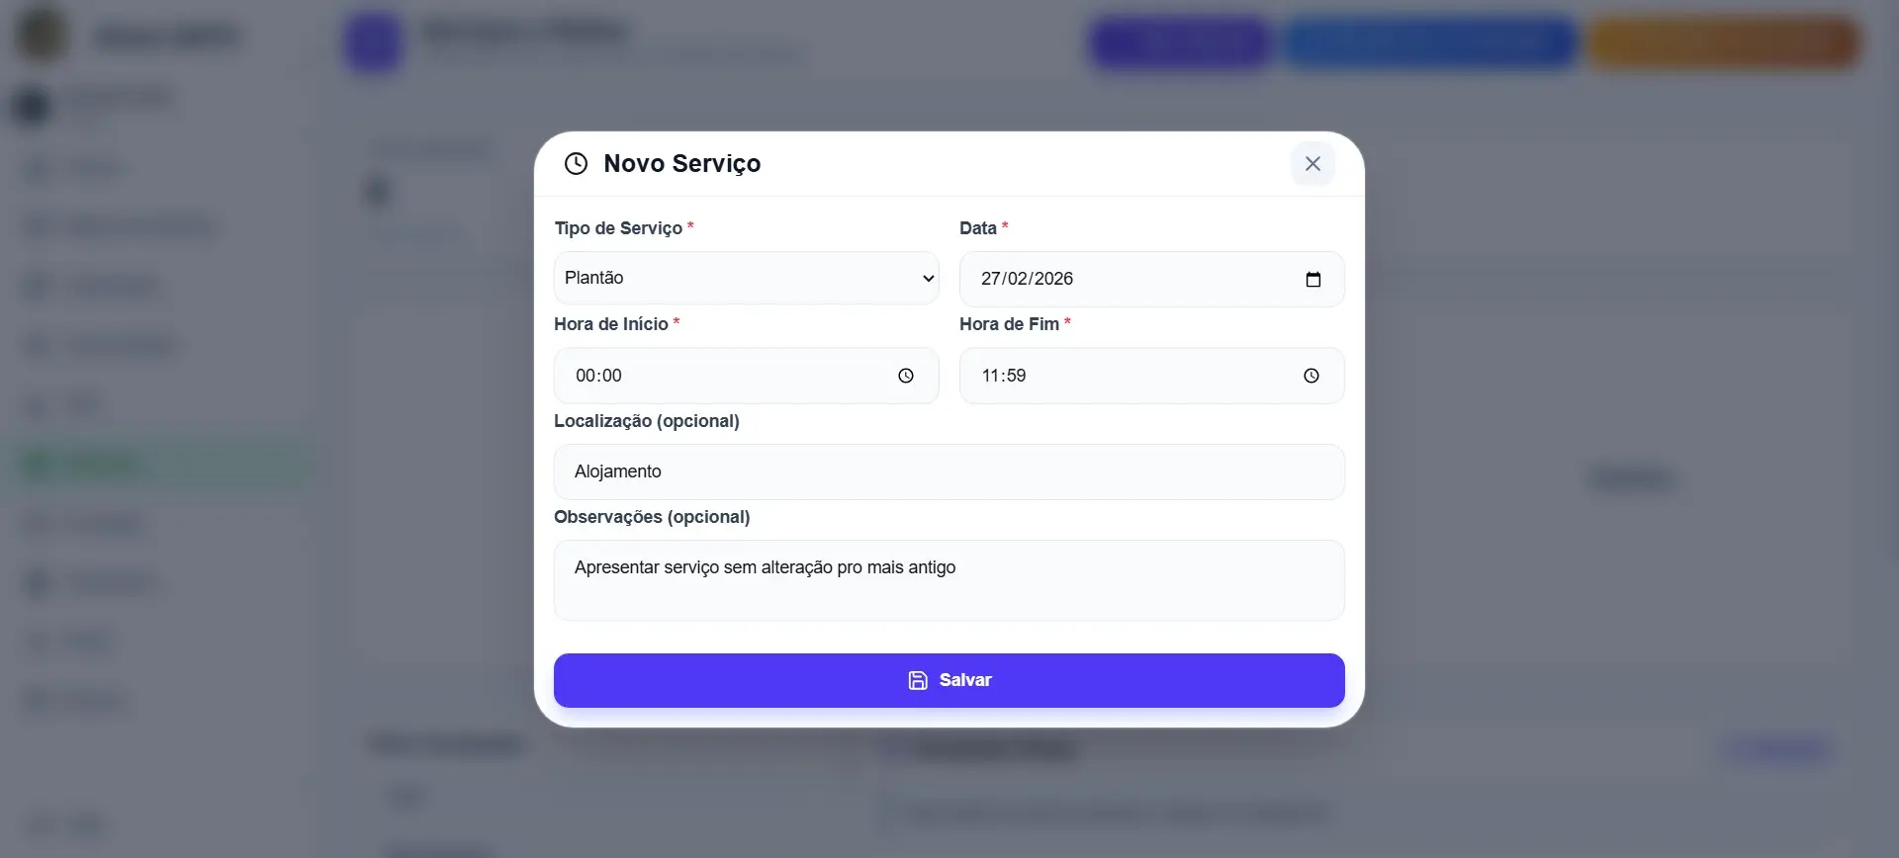The image size is (1899, 858).
Task: Select the year 2026 in Data field
Action: (x=1052, y=279)
